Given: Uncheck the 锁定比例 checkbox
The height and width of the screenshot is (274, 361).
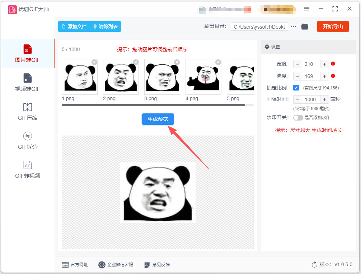Looking at the screenshot, I should (296, 88).
